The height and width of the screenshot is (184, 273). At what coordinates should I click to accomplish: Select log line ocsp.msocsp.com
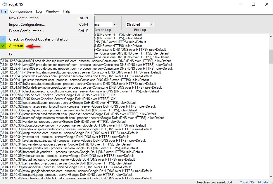69,133
